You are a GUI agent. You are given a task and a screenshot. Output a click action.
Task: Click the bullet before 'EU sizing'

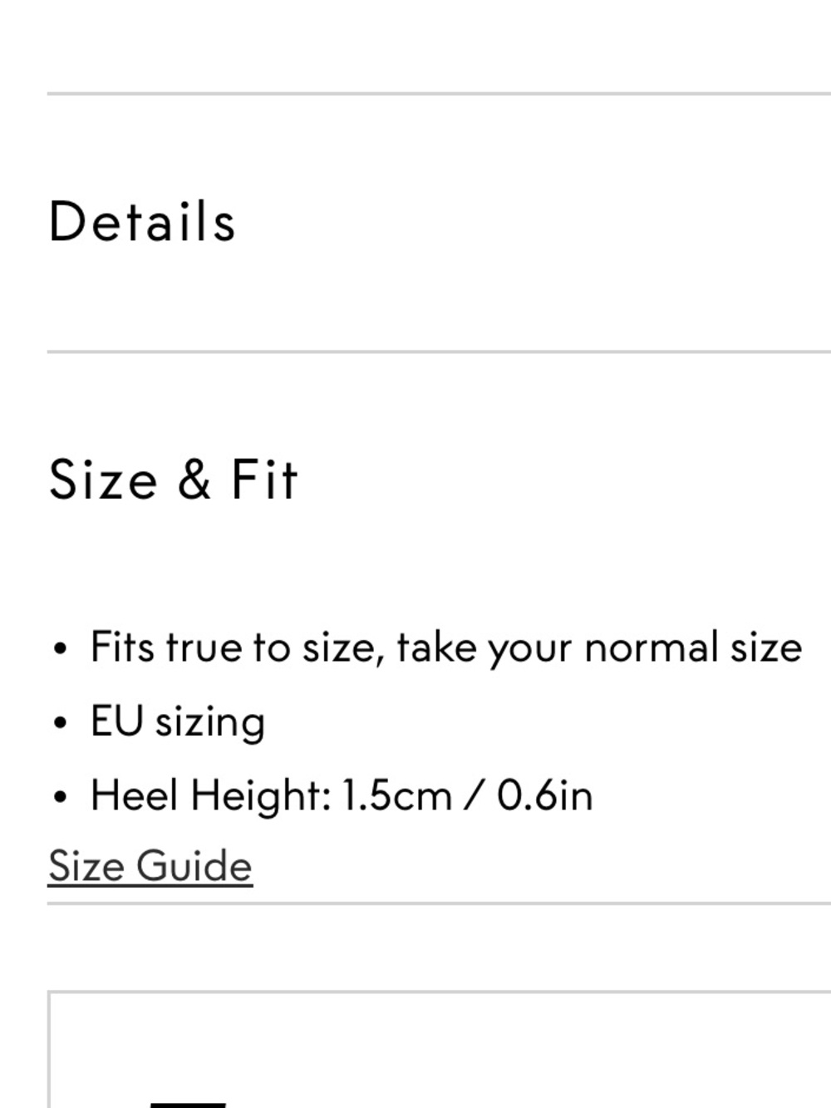click(59, 723)
